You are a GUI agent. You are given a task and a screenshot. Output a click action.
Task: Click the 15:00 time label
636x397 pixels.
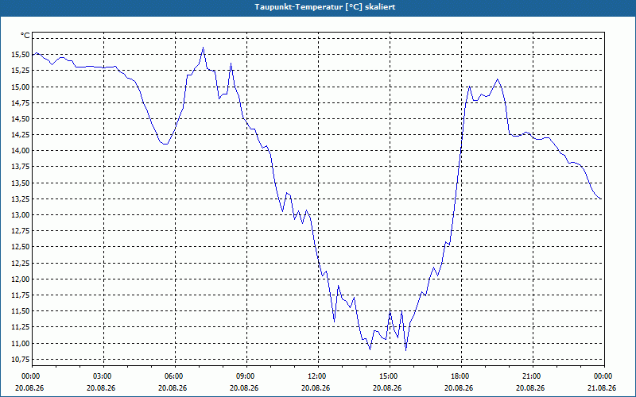coord(390,376)
